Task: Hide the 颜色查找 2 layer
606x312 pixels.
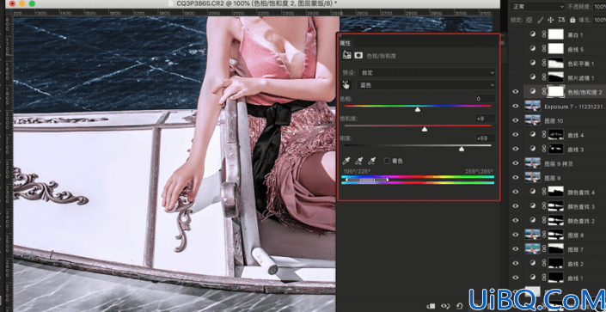Action: (x=515, y=220)
